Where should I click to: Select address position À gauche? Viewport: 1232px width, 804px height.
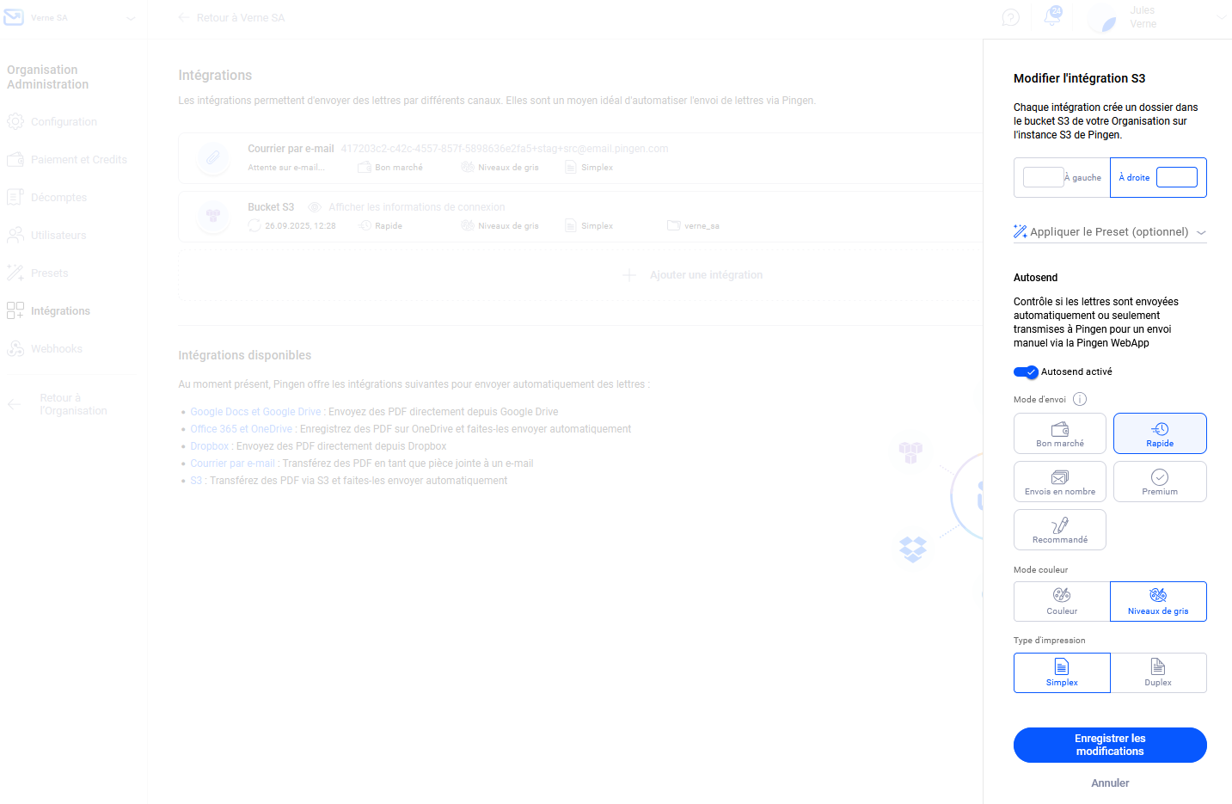coord(1061,178)
